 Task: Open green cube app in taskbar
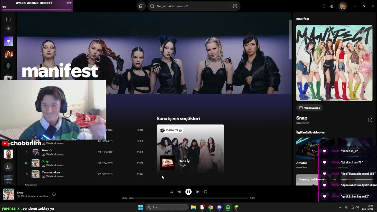(x=237, y=207)
